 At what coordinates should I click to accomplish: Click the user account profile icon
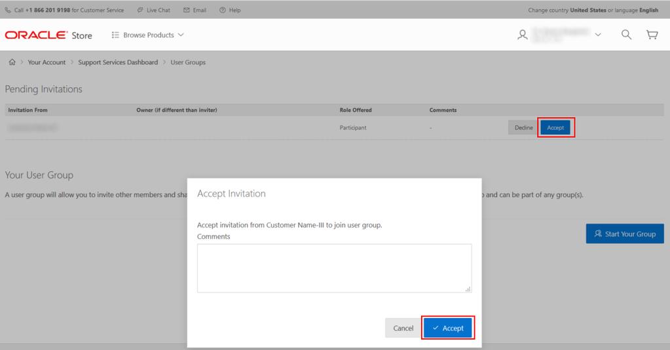pyautogui.click(x=522, y=35)
